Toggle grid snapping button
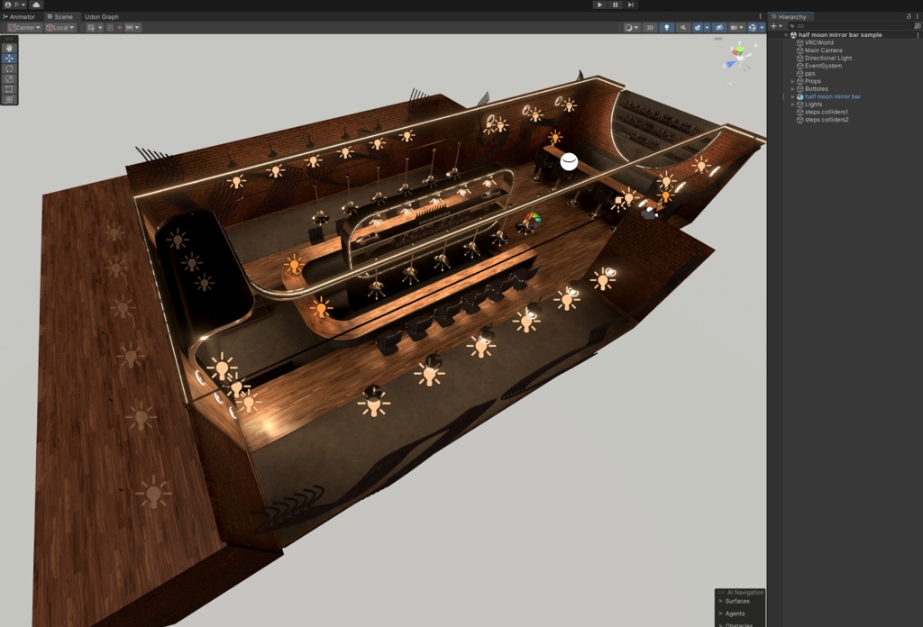923x627 pixels. [110, 28]
